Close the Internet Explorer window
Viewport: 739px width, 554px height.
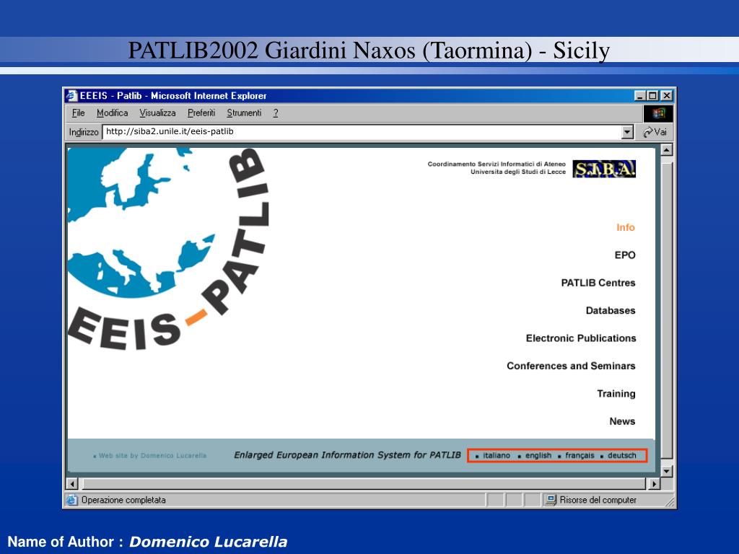coord(666,96)
